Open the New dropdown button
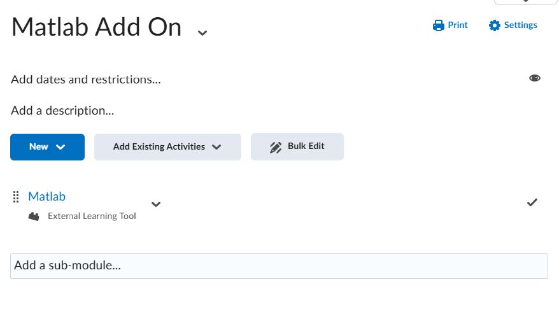The width and height of the screenshot is (559, 312). click(47, 147)
